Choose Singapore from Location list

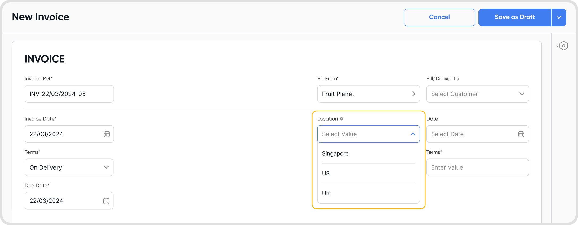click(x=335, y=153)
